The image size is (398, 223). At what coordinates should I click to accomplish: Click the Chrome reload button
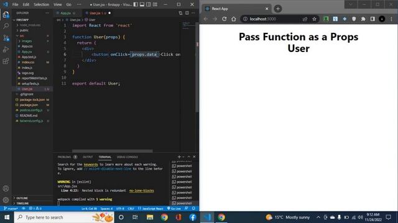(x=224, y=19)
